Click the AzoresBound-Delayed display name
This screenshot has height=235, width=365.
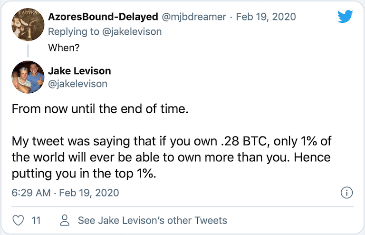coord(103,17)
